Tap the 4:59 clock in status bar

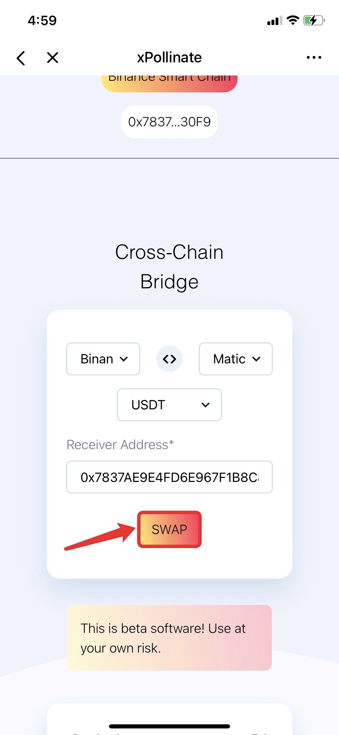[42, 21]
